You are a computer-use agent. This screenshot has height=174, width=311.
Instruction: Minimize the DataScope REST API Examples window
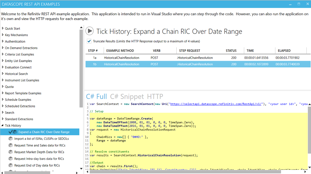pos(290,4)
